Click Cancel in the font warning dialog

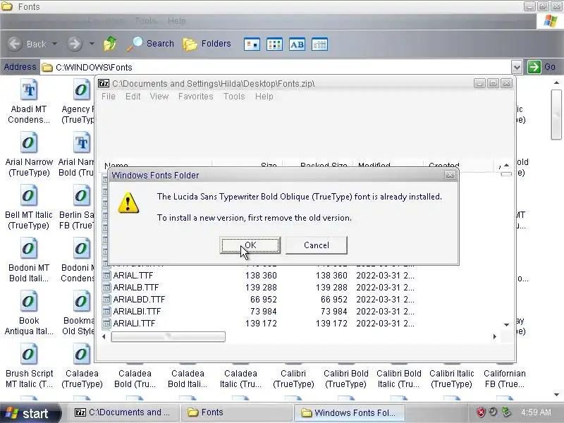tap(316, 245)
